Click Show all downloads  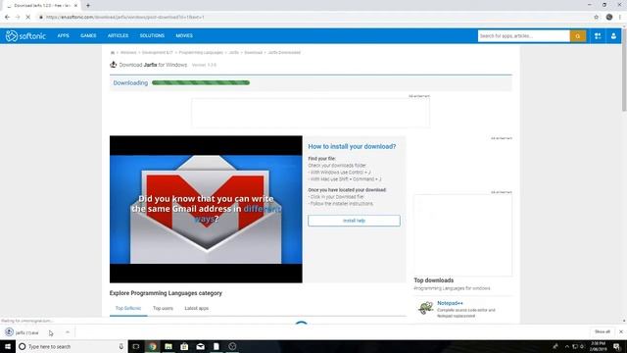tap(603, 331)
